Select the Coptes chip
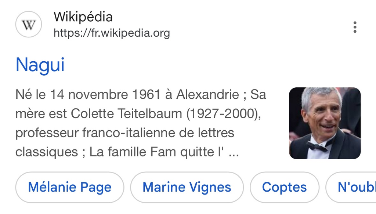Image resolution: width=376 pixels, height=214 pixels. [x=284, y=187]
